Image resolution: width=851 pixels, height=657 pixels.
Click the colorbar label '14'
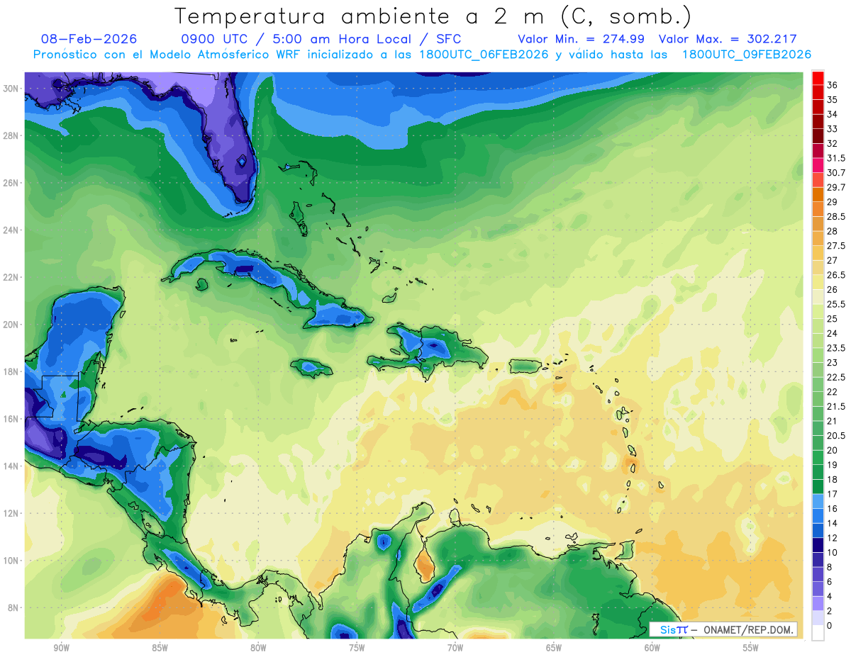833,523
